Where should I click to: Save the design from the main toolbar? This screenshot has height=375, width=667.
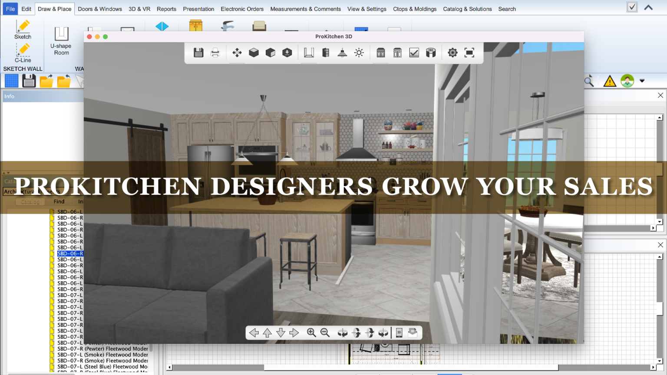click(29, 81)
